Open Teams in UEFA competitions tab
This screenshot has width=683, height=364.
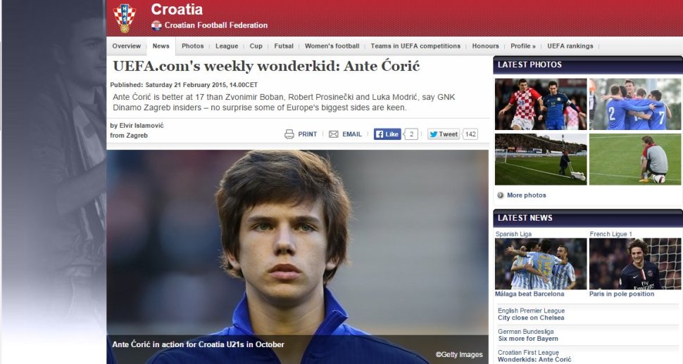[415, 46]
